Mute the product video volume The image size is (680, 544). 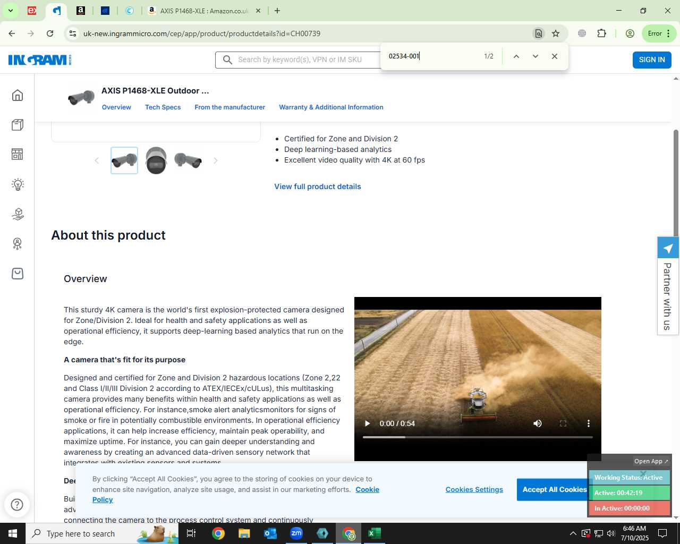(x=538, y=423)
